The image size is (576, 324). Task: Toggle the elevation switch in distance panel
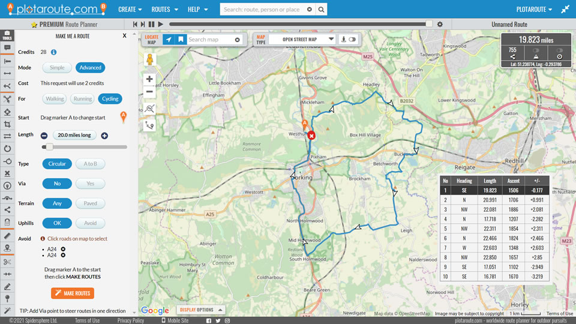click(536, 50)
